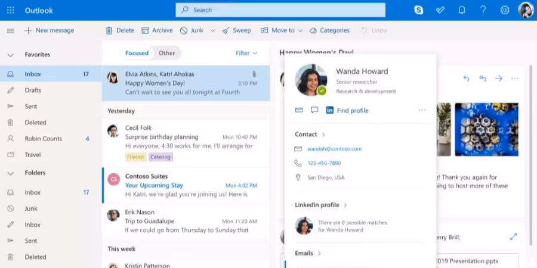Image resolution: width=537 pixels, height=268 pixels.
Task: Email wandah@contoso.com link
Action: coord(334,149)
